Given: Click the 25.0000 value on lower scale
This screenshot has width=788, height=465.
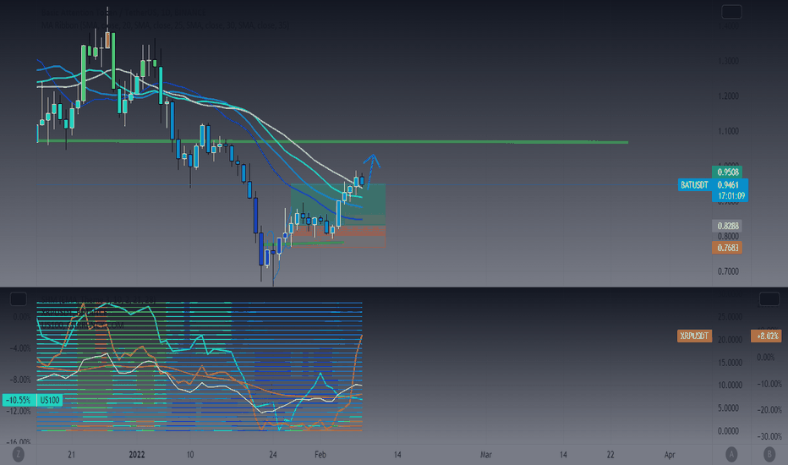Looking at the screenshot, I should tap(730, 317).
